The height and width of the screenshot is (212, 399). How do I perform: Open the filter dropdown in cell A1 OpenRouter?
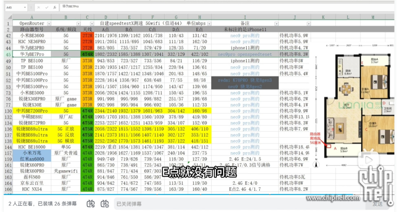click(x=49, y=24)
